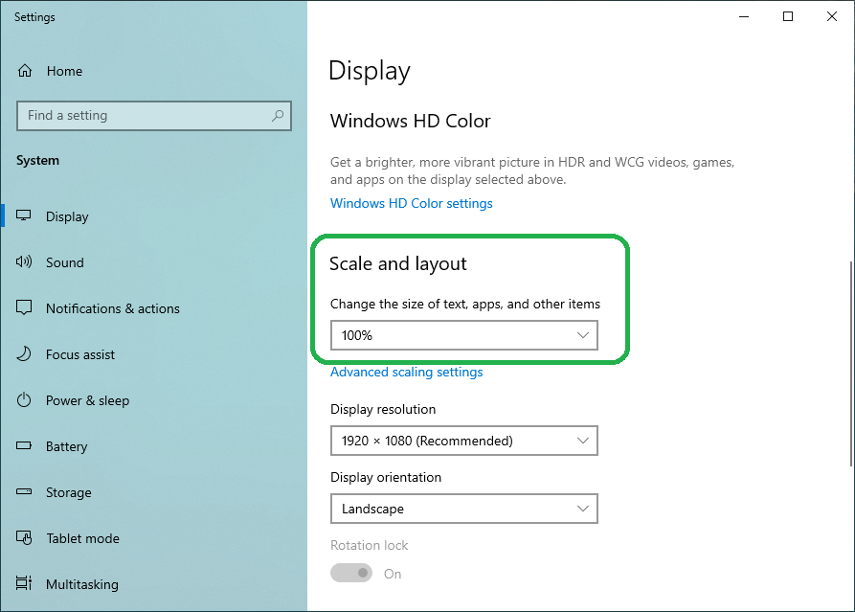
Task: Click the Find a setting search box
Action: click(x=144, y=116)
